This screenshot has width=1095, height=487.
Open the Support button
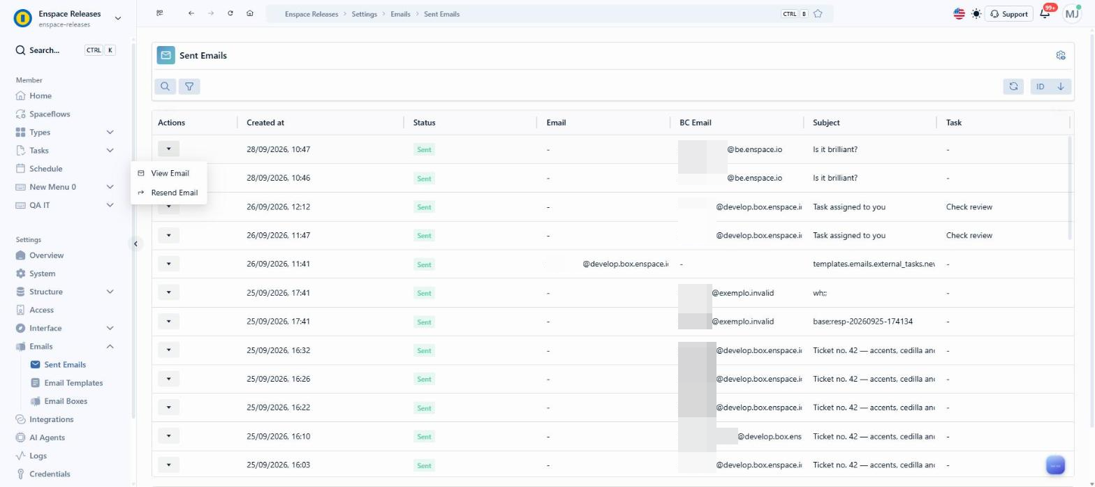tap(1008, 13)
